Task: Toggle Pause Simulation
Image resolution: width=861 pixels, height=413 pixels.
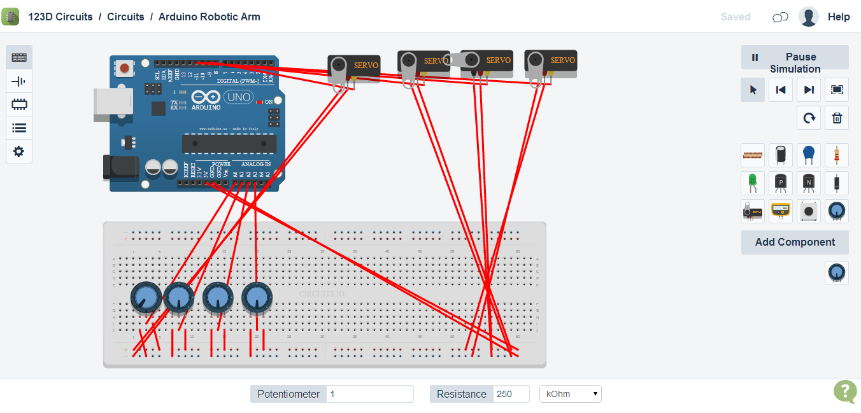Action: 795,62
